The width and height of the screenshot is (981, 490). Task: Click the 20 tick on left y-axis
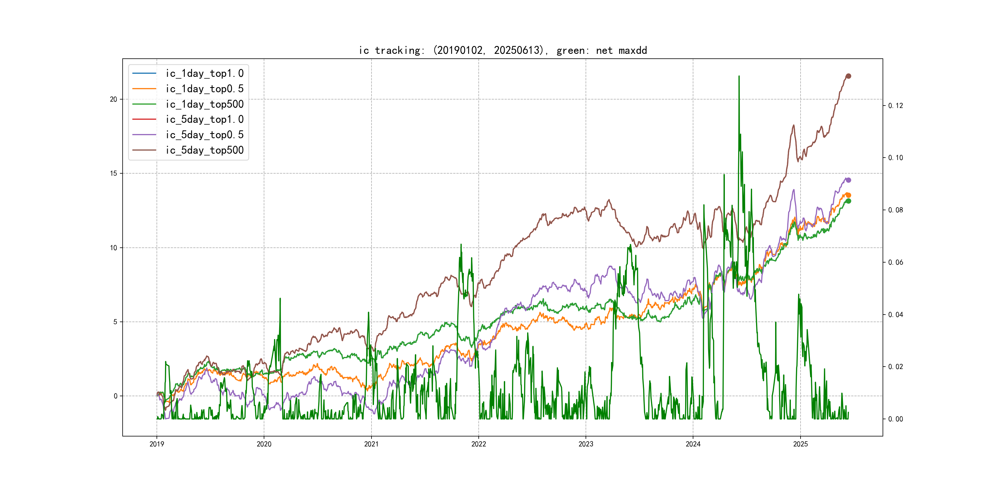coord(114,99)
